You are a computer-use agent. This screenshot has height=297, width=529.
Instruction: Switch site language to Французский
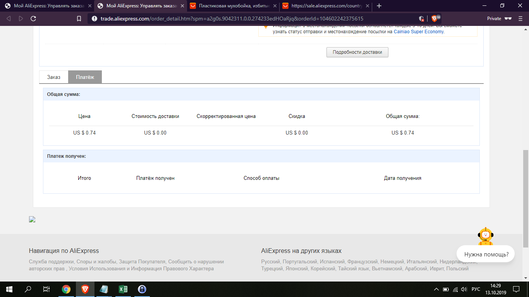click(362, 261)
